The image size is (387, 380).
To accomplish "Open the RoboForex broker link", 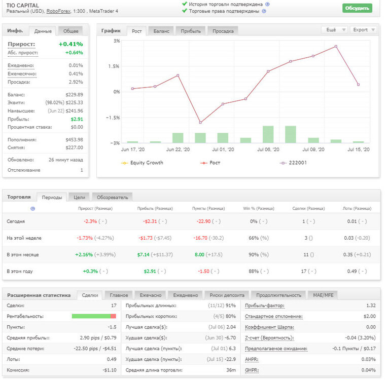I will (x=58, y=11).
